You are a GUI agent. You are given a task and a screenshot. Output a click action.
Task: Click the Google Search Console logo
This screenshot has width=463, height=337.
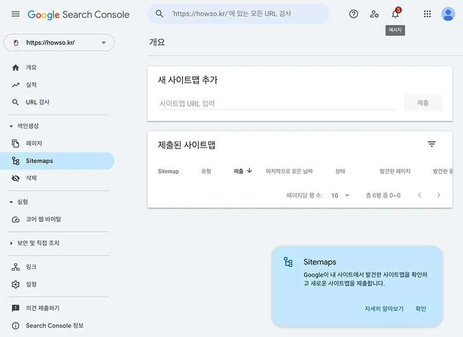79,14
